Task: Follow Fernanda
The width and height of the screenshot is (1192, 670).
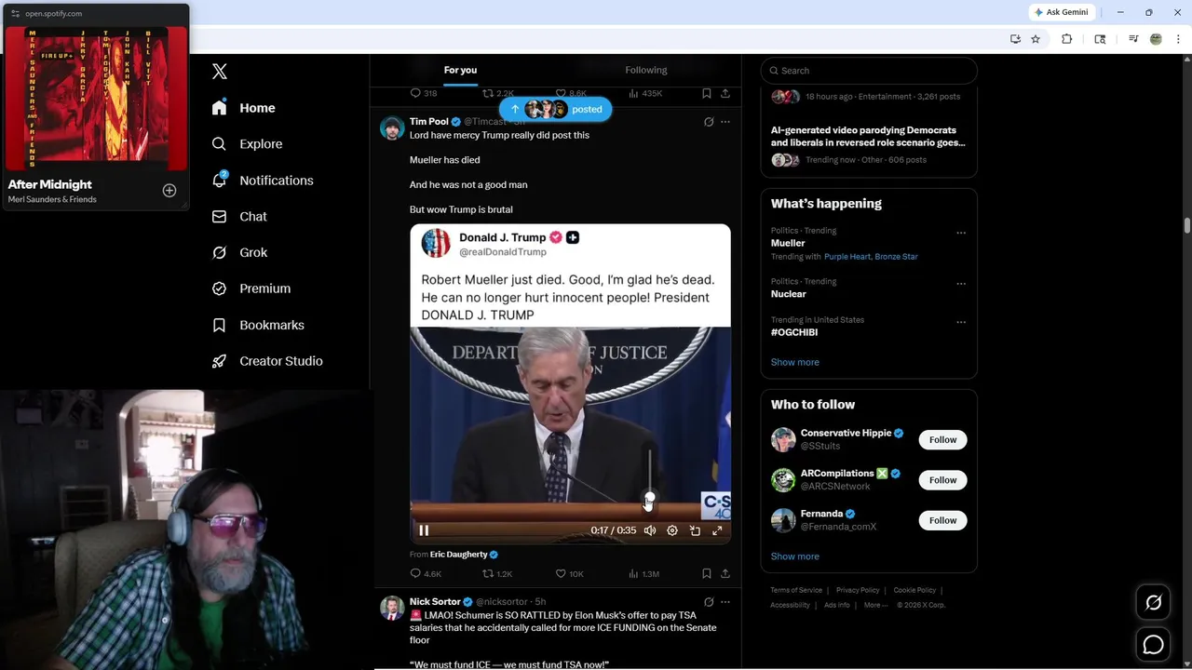Action: coord(942,520)
